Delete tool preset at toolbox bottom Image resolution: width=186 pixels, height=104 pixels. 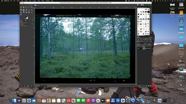[x=28, y=86]
